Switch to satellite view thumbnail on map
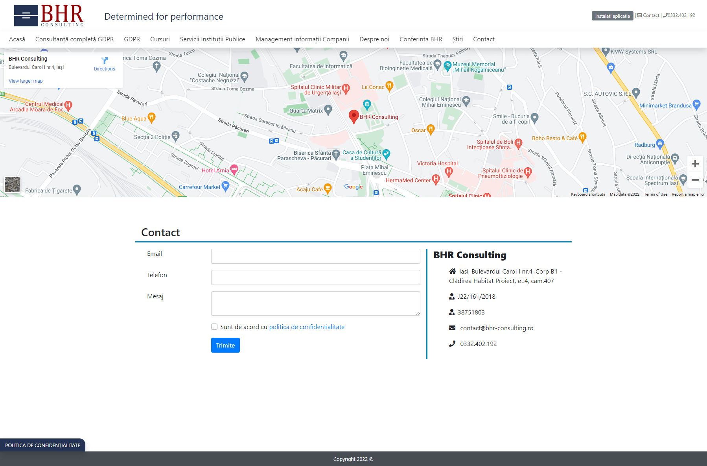The height and width of the screenshot is (466, 707). point(12,185)
